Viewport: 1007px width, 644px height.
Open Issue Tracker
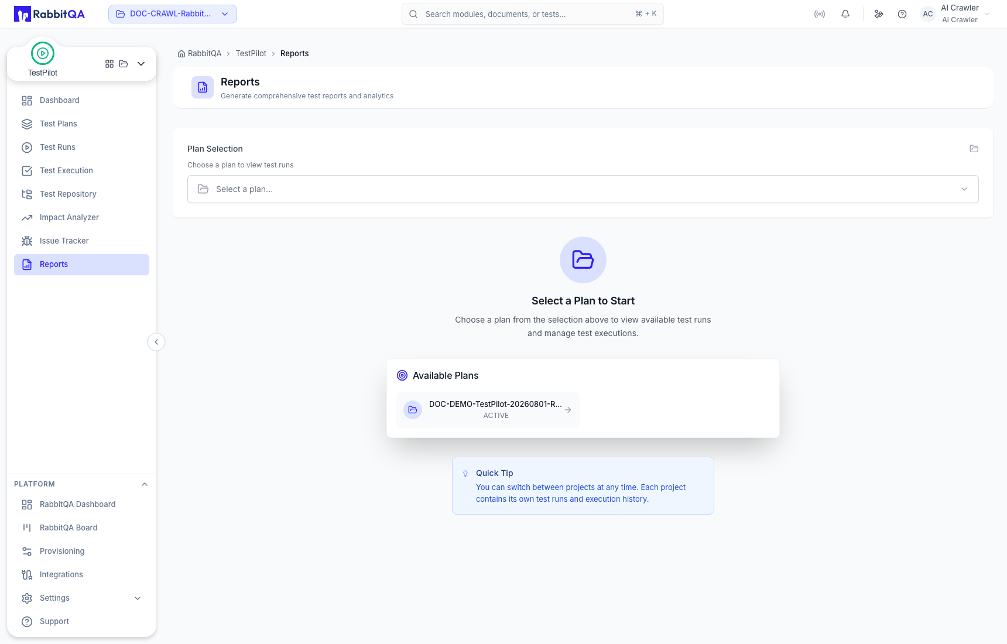pyautogui.click(x=81, y=241)
